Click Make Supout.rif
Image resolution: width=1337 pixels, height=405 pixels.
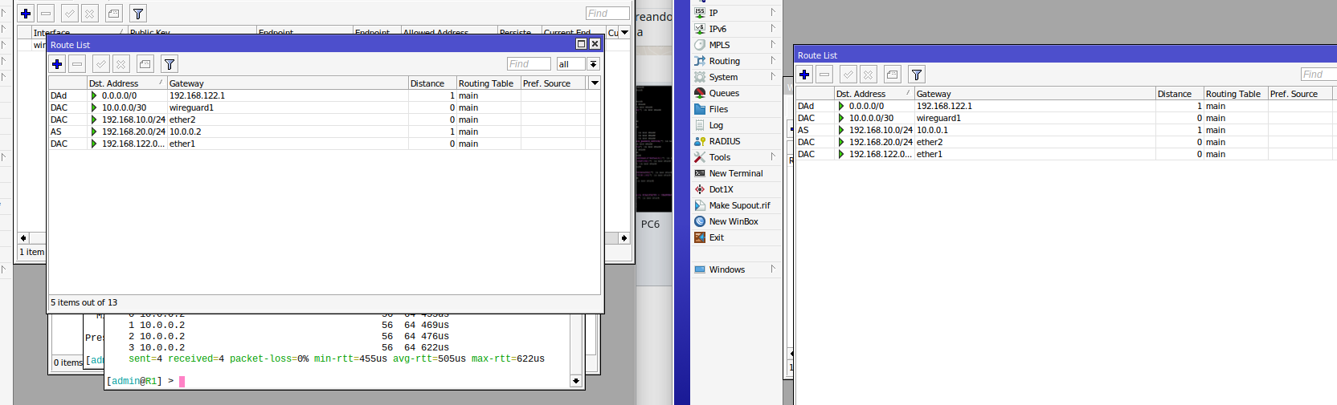coord(735,205)
